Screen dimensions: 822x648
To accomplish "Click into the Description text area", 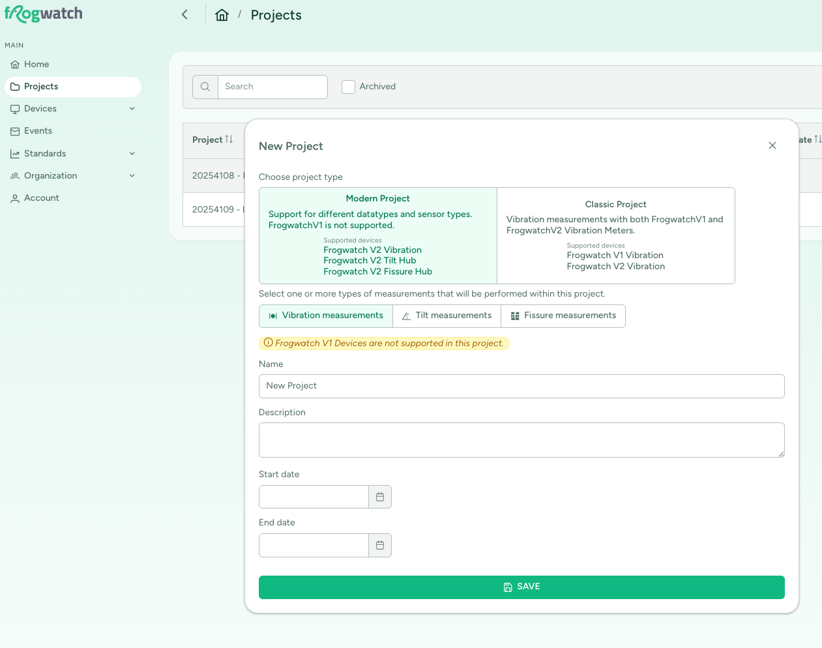I will tap(521, 440).
